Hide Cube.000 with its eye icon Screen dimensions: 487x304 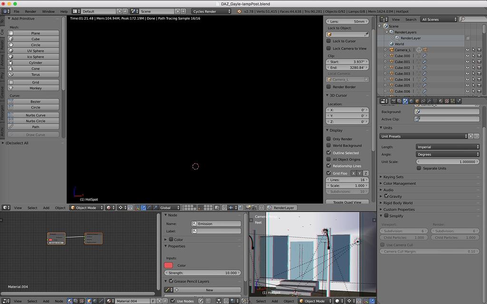(x=468, y=56)
